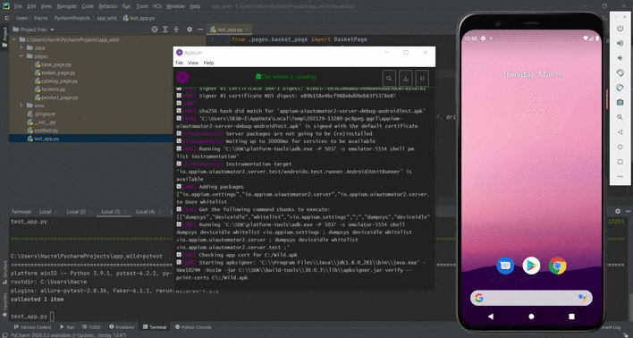Open Appium Help menu
This screenshot has height=338, width=633.
coord(208,63)
